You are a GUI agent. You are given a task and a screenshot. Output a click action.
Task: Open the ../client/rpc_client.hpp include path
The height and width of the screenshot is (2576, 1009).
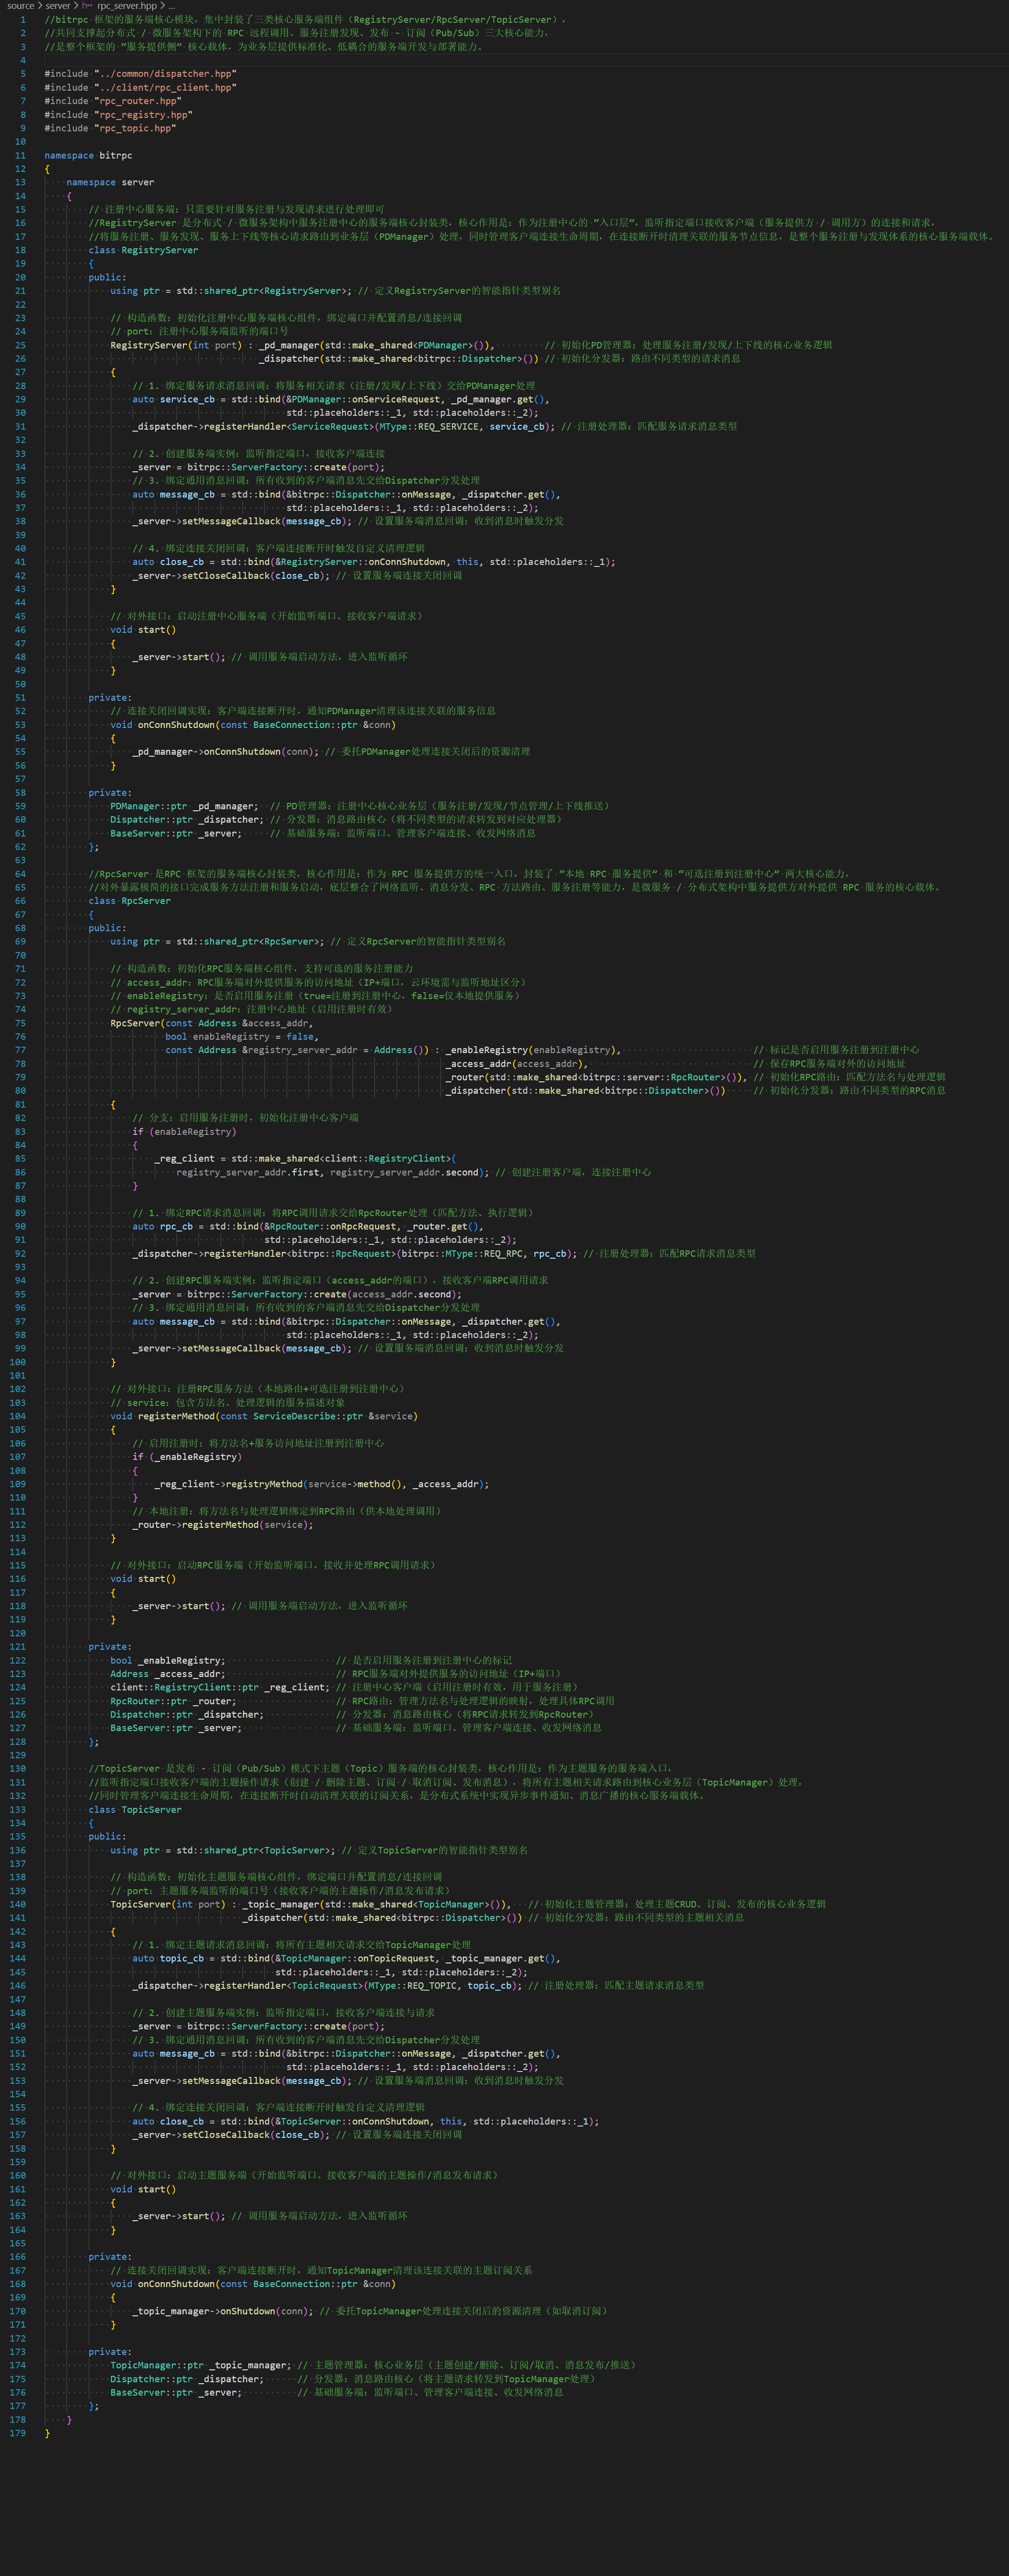coord(165,88)
